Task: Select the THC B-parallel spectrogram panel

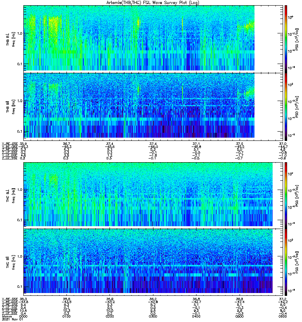Action: point(153,262)
